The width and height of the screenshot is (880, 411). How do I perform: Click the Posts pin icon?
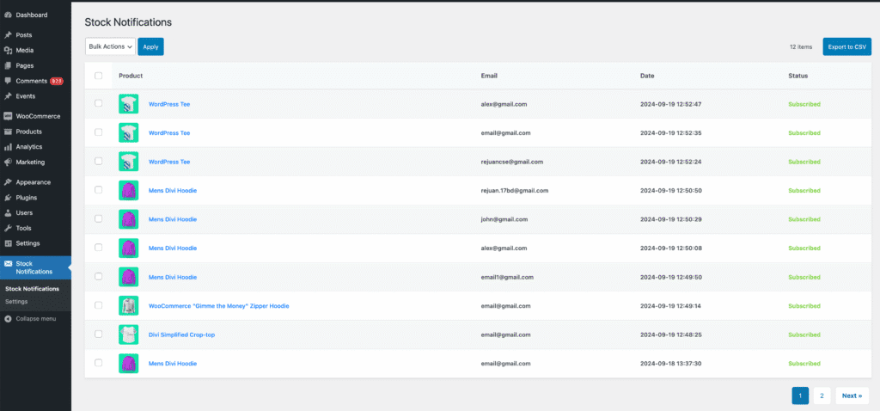tap(8, 34)
